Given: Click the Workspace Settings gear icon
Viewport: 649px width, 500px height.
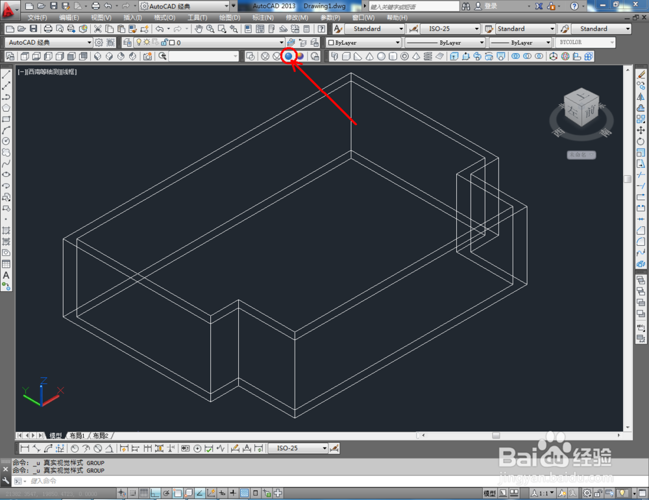Looking at the screenshot, I should click(x=99, y=43).
